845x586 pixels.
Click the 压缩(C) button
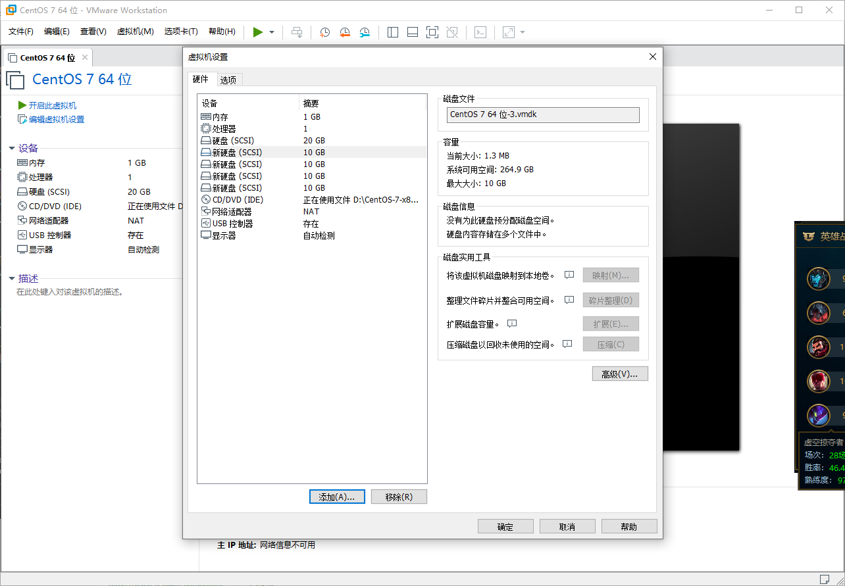pyautogui.click(x=611, y=344)
